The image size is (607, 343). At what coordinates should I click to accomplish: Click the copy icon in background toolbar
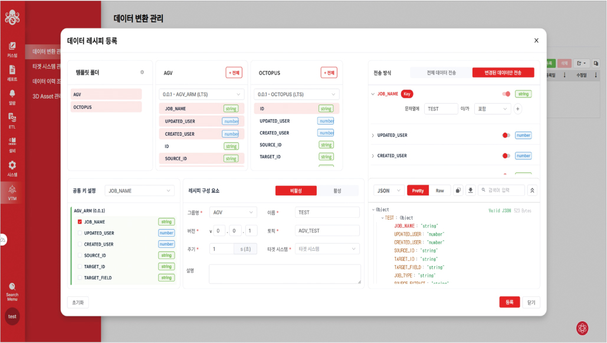596,63
